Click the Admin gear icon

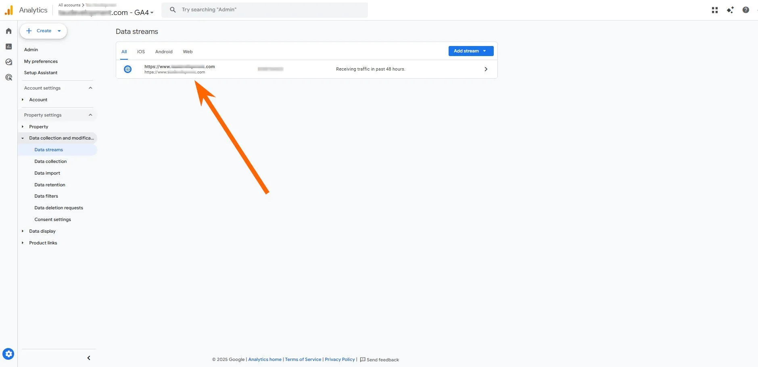click(x=8, y=354)
